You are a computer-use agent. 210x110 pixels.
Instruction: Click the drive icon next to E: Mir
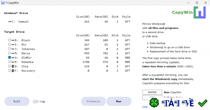[13, 44]
